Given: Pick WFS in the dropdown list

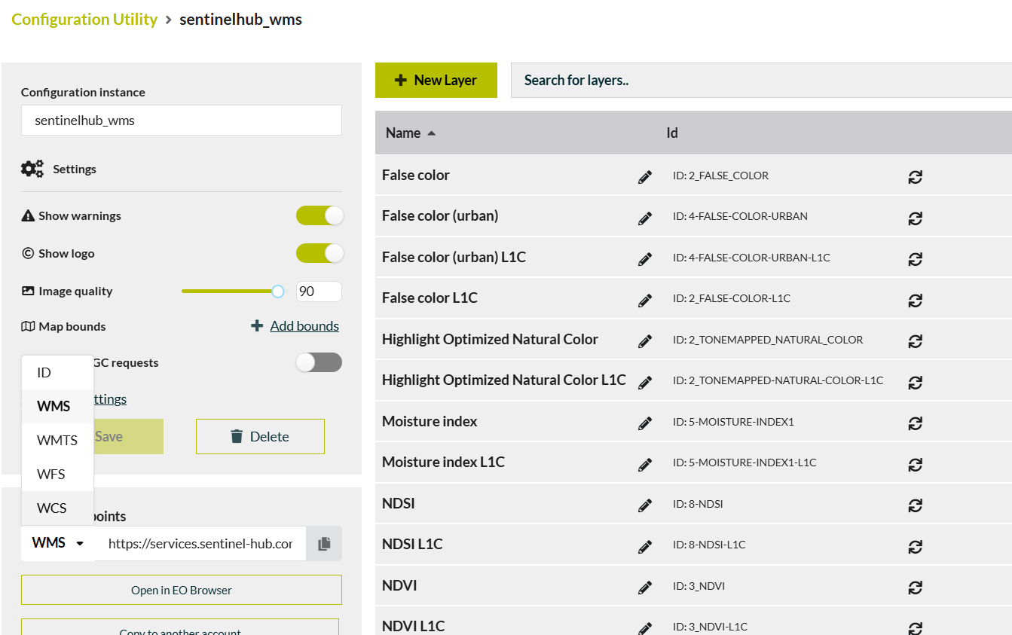Looking at the screenshot, I should pyautogui.click(x=57, y=474).
